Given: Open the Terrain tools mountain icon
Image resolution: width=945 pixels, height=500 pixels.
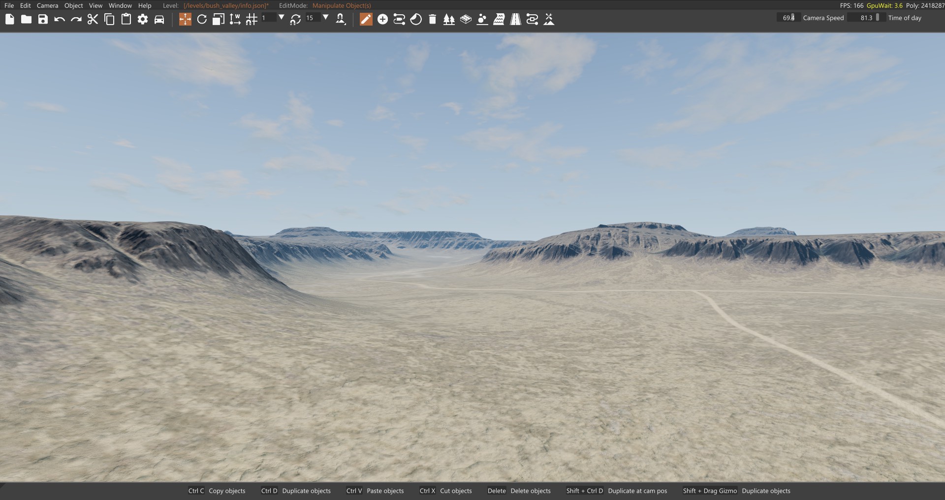Looking at the screenshot, I should (x=549, y=19).
